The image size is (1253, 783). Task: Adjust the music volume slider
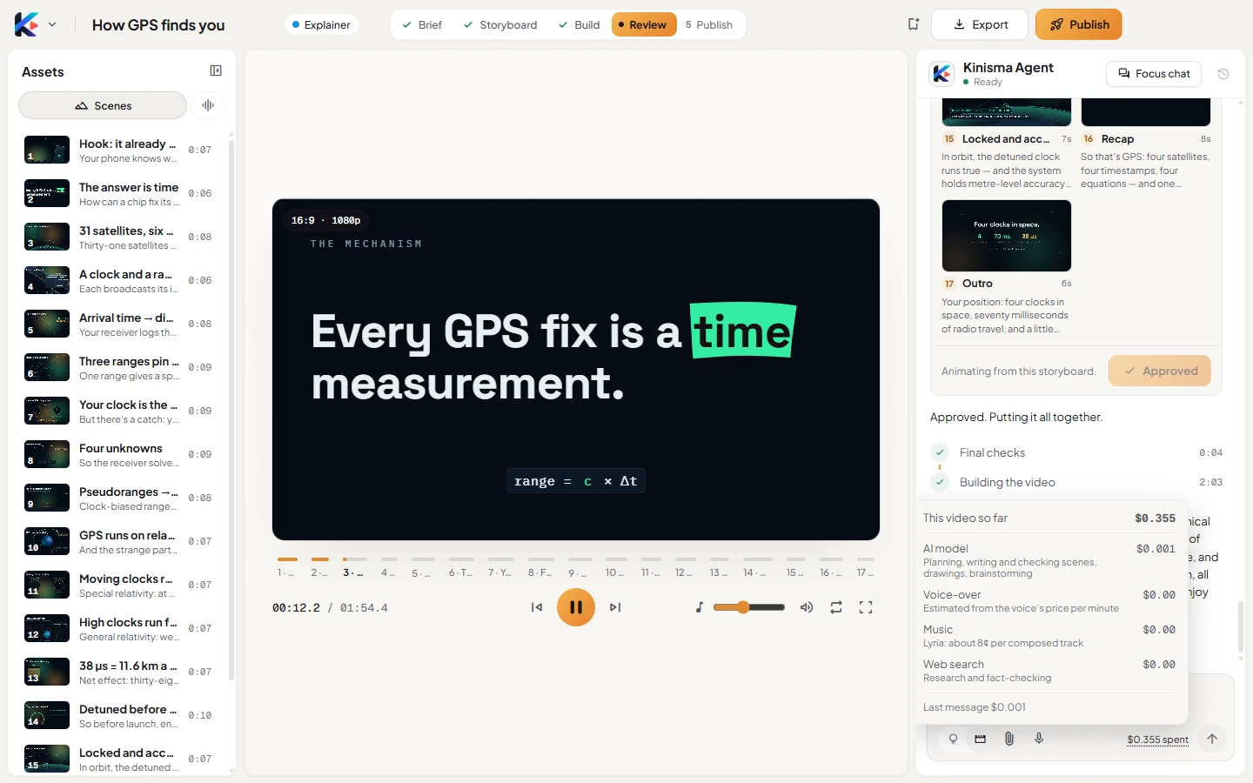click(748, 607)
